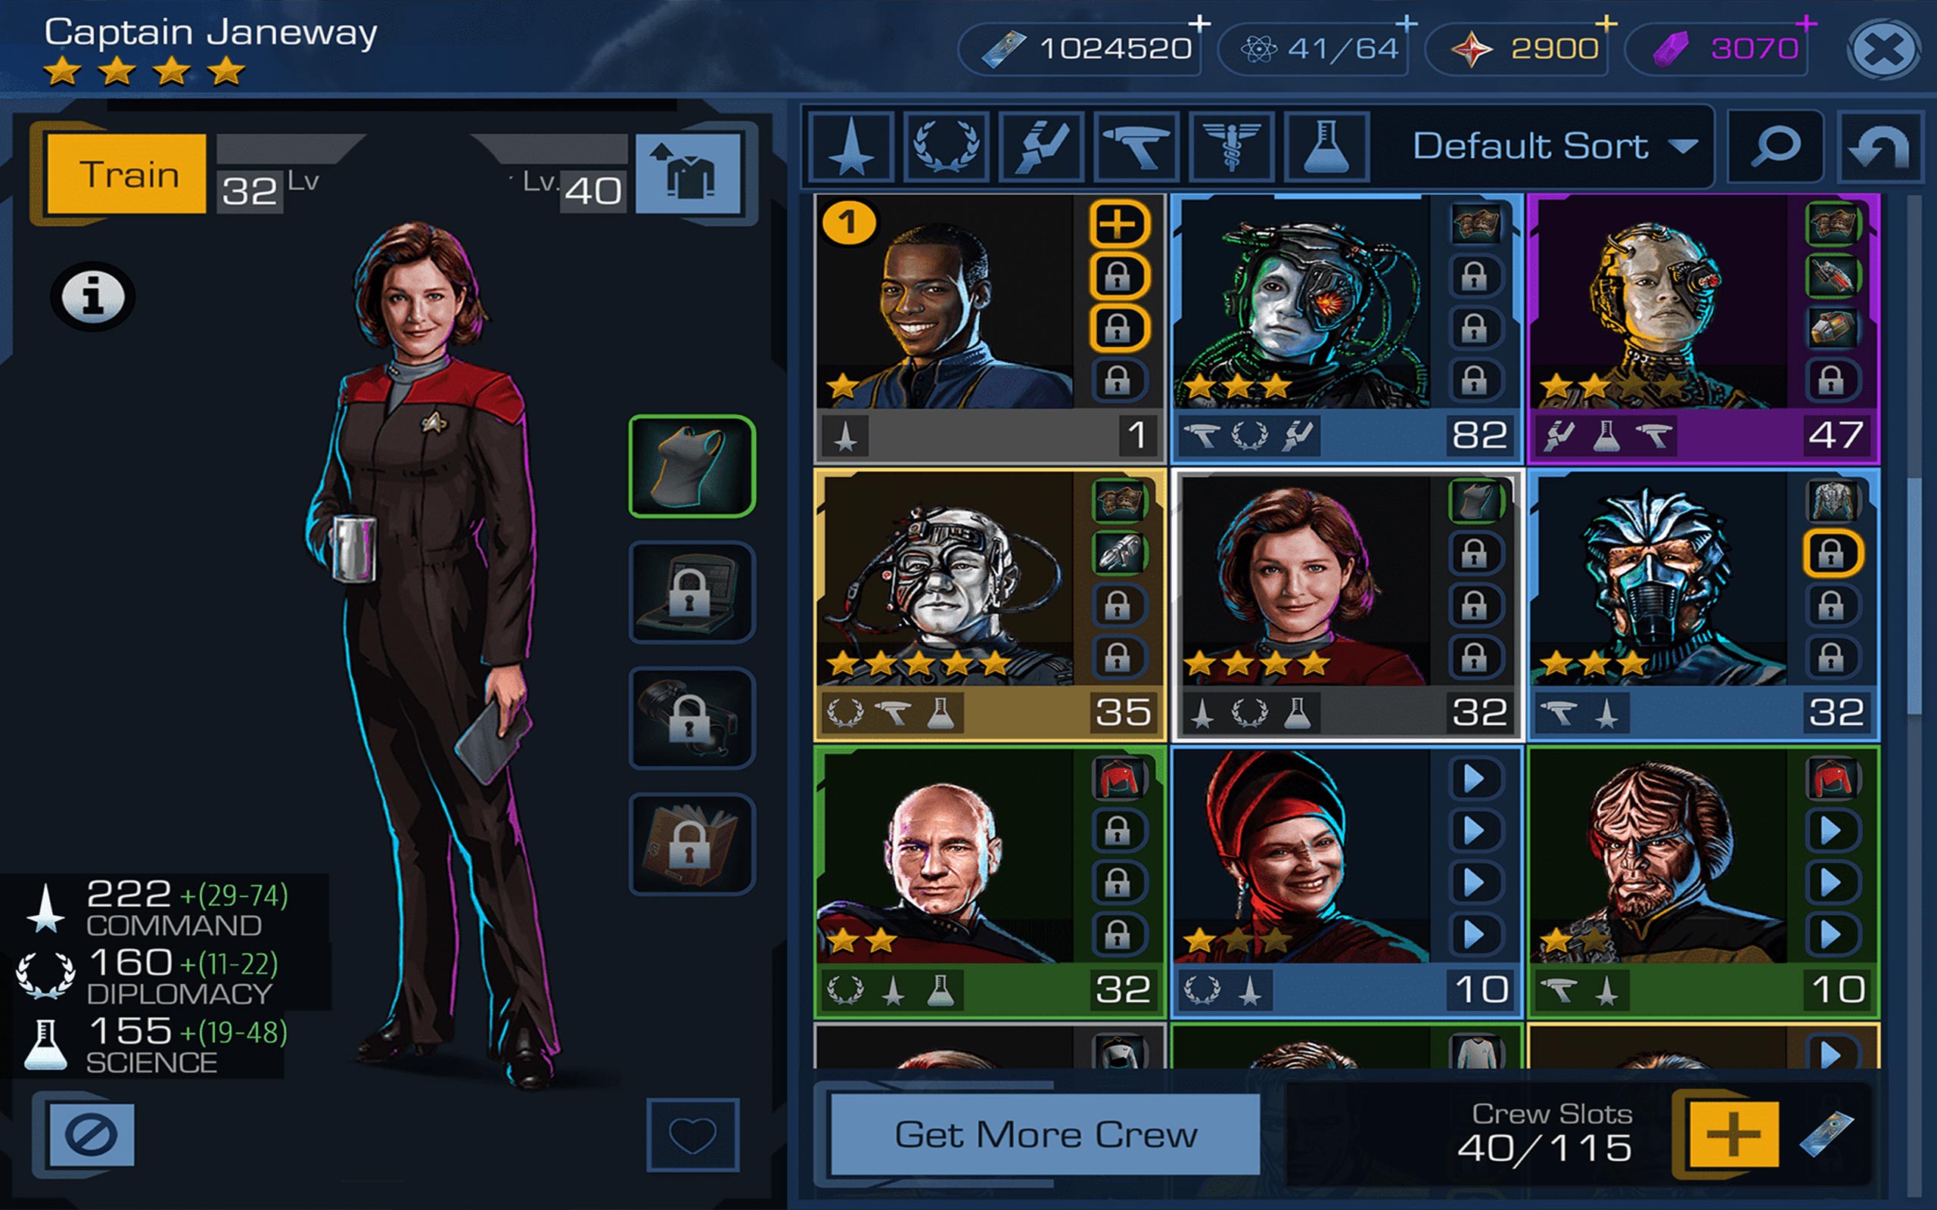Image resolution: width=1937 pixels, height=1210 pixels.
Task: Toggle the uniform equip button near Lv. 40
Action: (x=689, y=175)
